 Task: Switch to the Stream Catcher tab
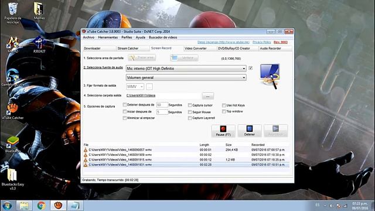[x=133, y=48]
